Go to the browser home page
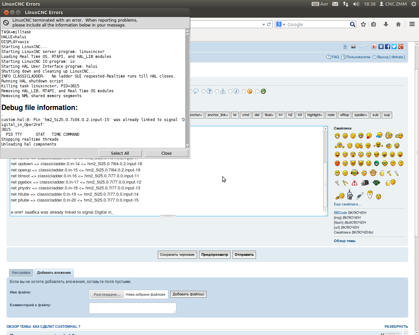Screen dimensions: 419x335 [x=398, y=25]
